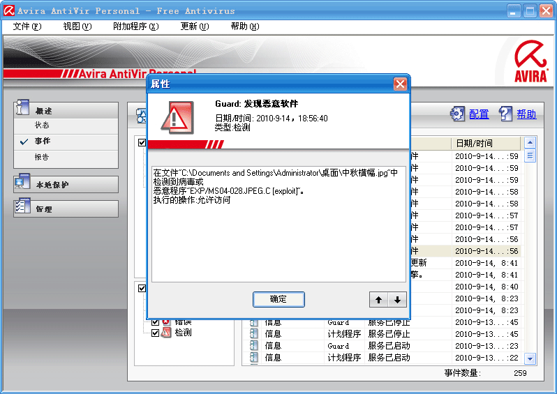Open the 附加程序(X) menu
Screen dimensions: 557x394
point(135,26)
